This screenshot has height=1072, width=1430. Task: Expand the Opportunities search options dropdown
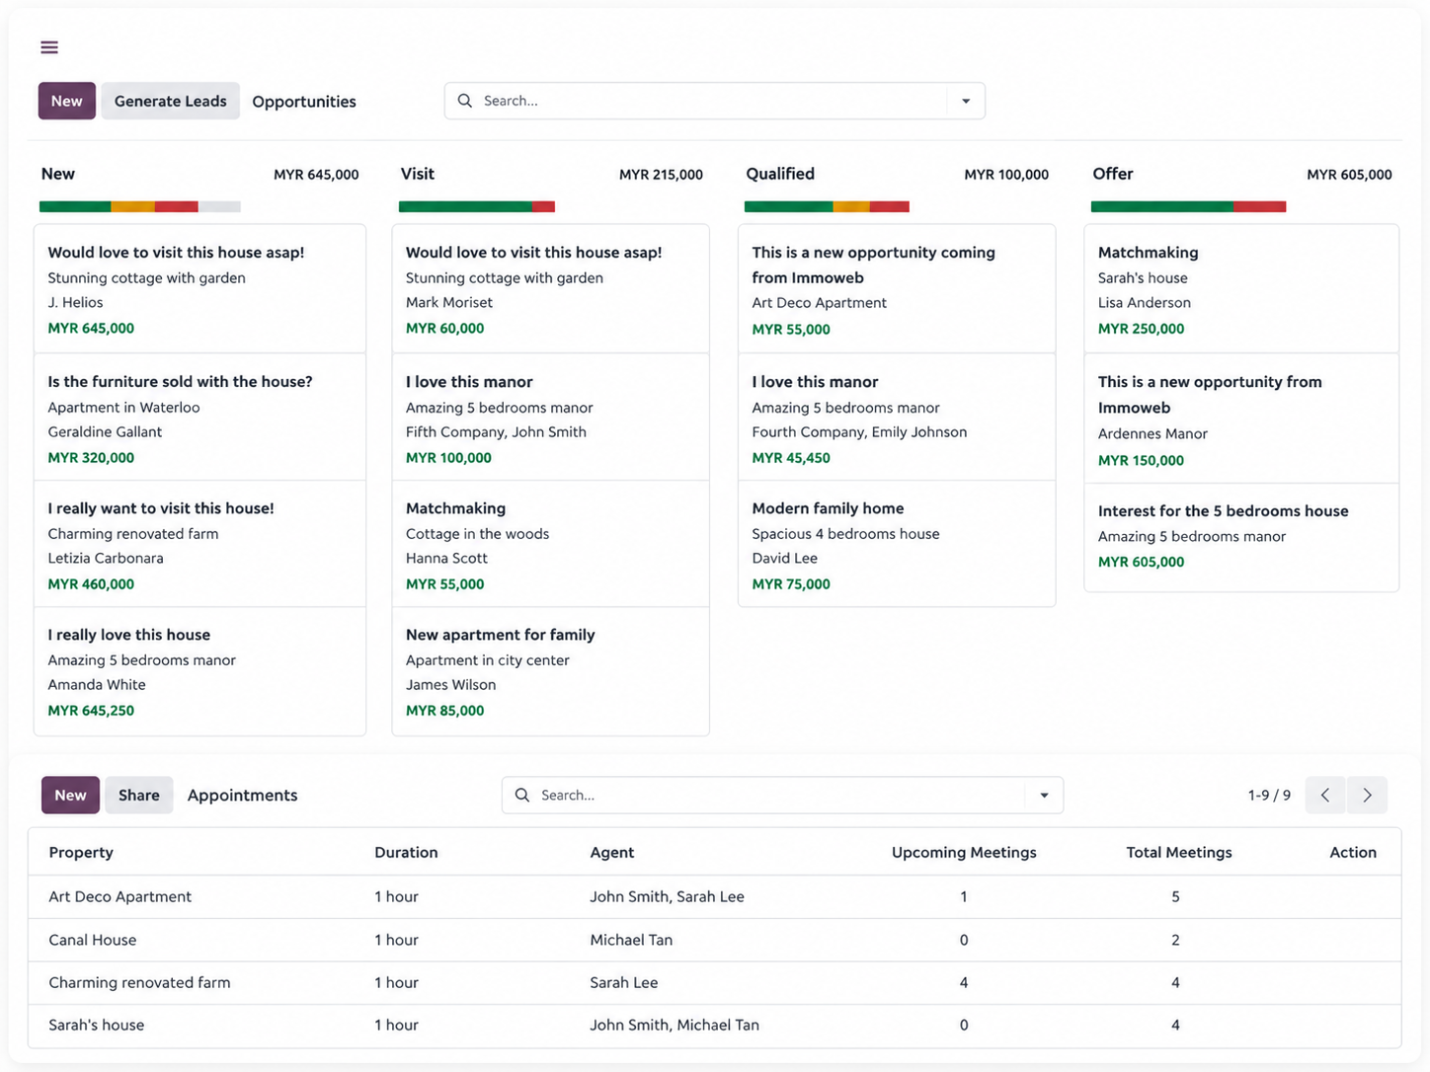coord(966,101)
